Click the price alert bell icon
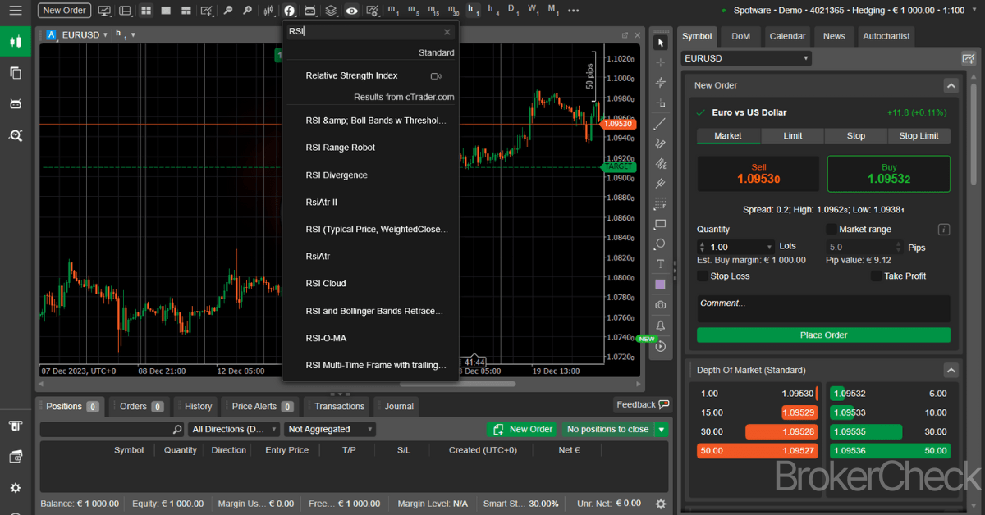Image resolution: width=985 pixels, height=515 pixels. [661, 326]
